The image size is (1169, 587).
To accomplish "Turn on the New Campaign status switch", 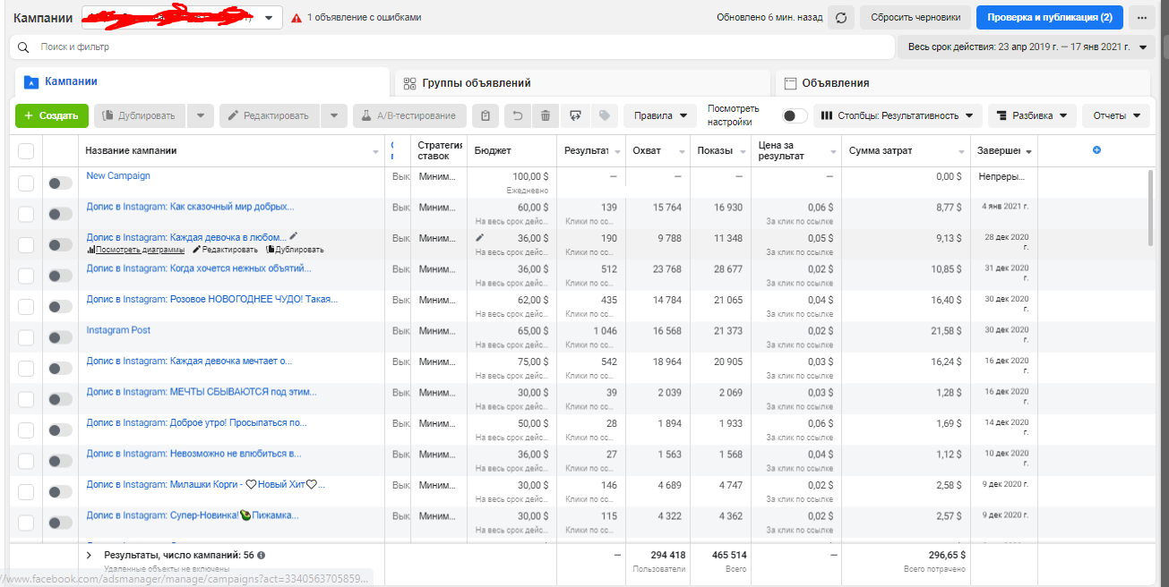I will point(60,183).
